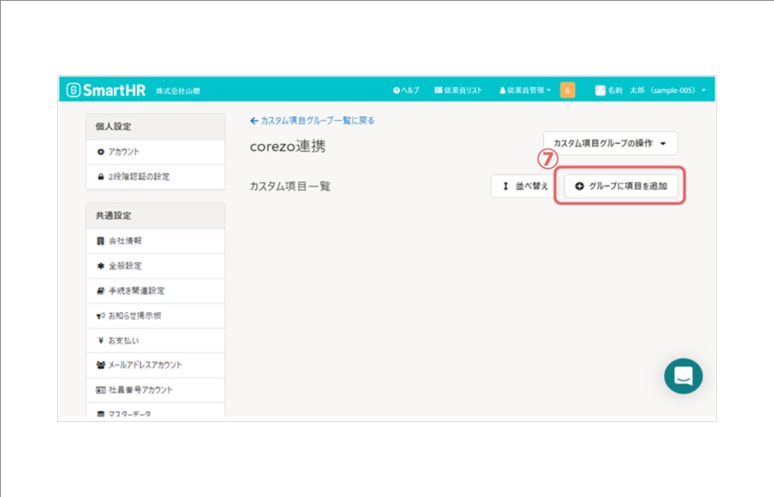Expand the 従業員管理 dropdown menu
The image size is (774, 497).
coord(525,91)
